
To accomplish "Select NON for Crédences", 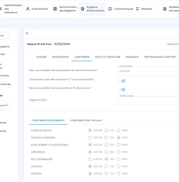I will pyautogui.click(x=118, y=152).
